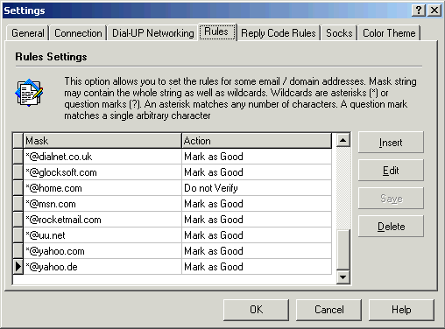The width and height of the screenshot is (445, 329).
Task: Switch to the General tab
Action: pos(28,33)
